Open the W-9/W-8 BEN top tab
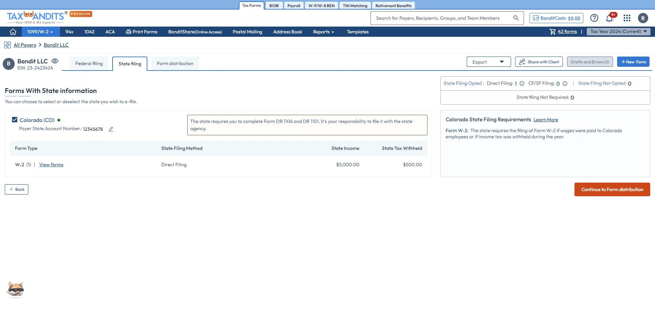 [x=321, y=5]
